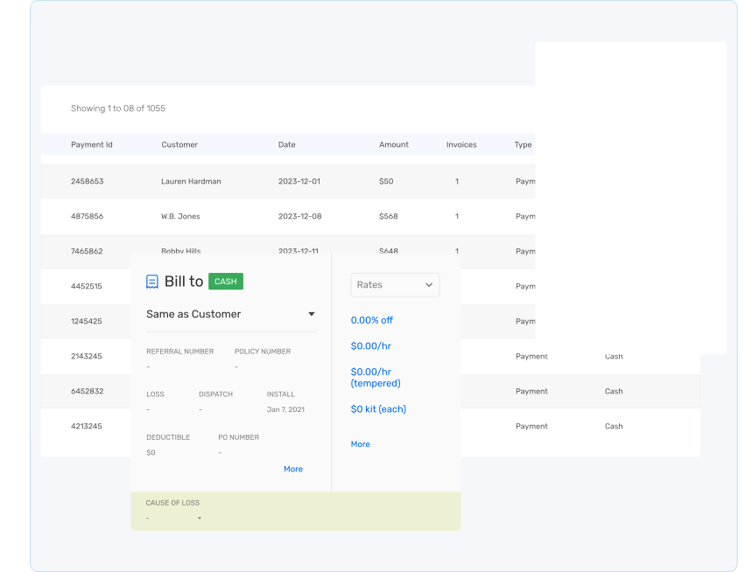Open the Rates dropdown
Viewport: 745px width, 572px height.
[395, 285]
